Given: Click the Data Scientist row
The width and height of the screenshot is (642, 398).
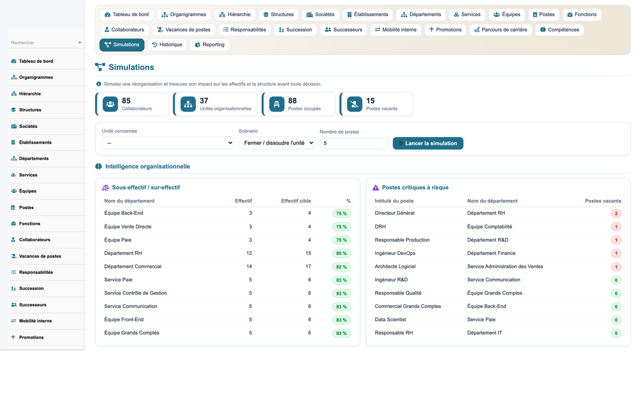Looking at the screenshot, I should 498,320.
